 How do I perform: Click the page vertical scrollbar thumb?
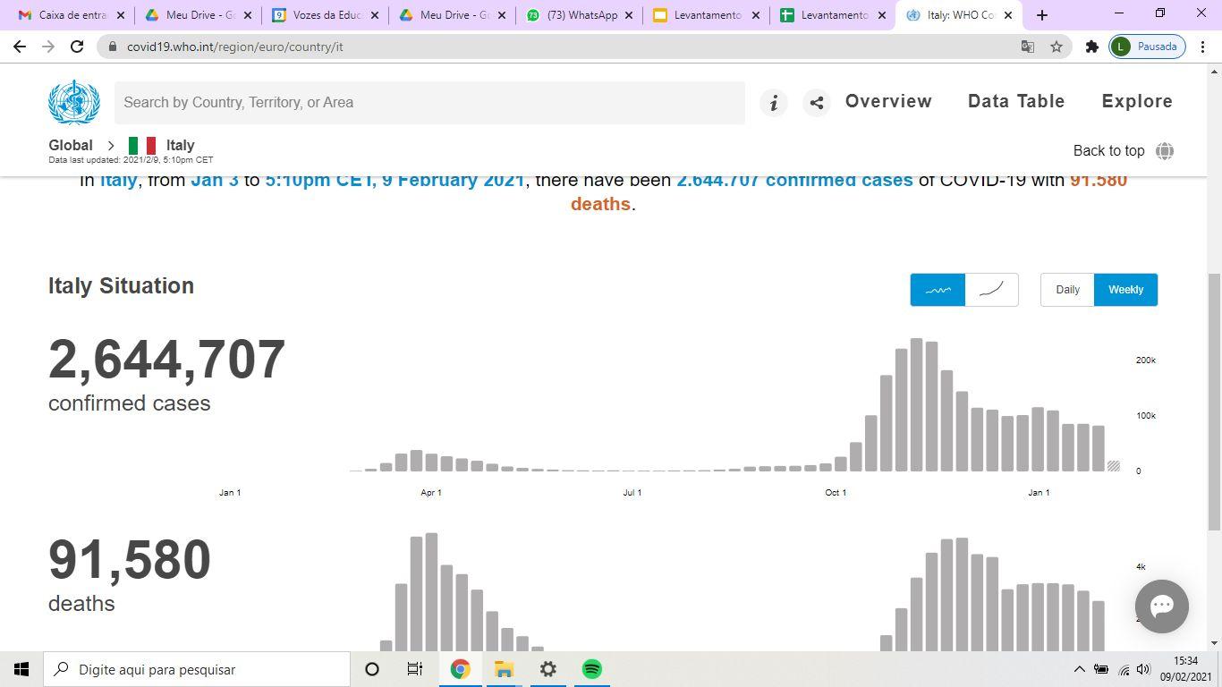coord(1214,402)
